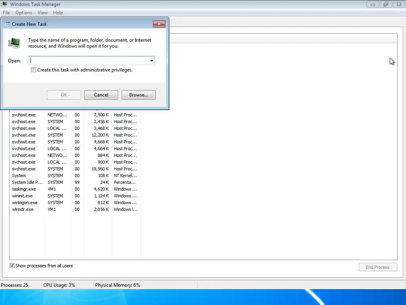Select svchost.exe row using 884 K

[x=75, y=155]
